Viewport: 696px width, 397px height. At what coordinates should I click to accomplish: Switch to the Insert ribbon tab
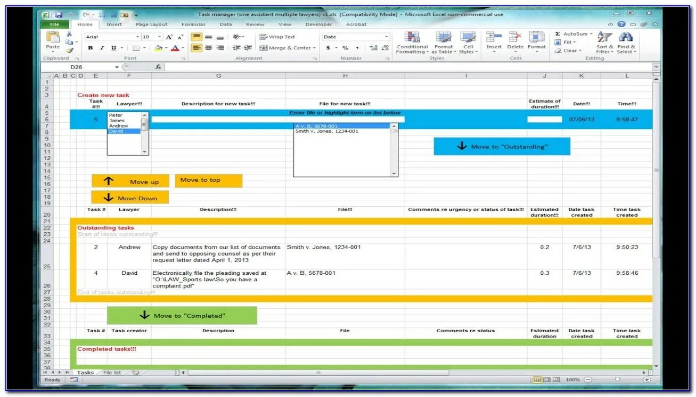[x=114, y=24]
